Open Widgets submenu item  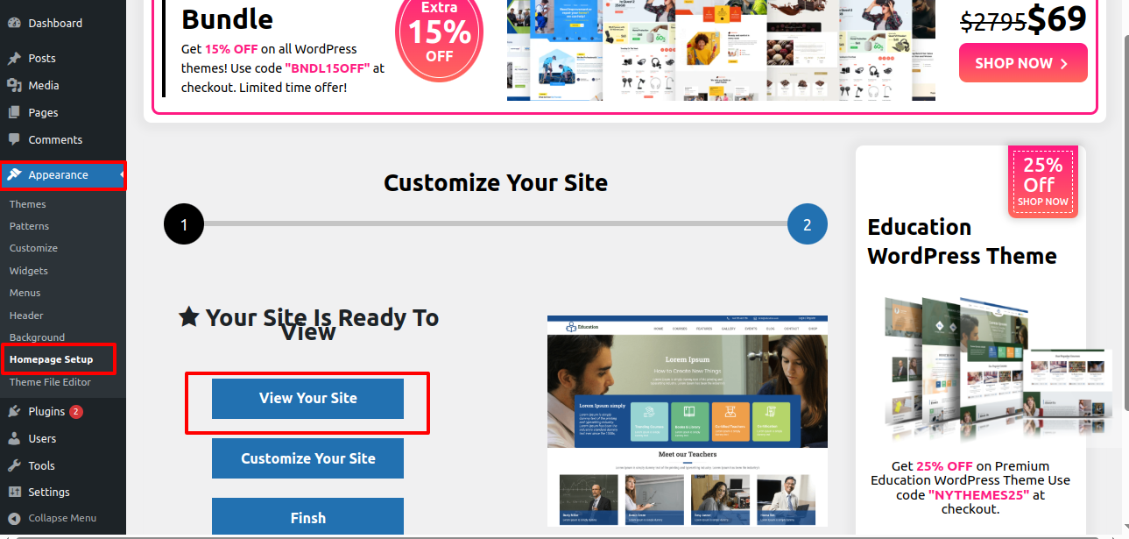pyautogui.click(x=29, y=271)
